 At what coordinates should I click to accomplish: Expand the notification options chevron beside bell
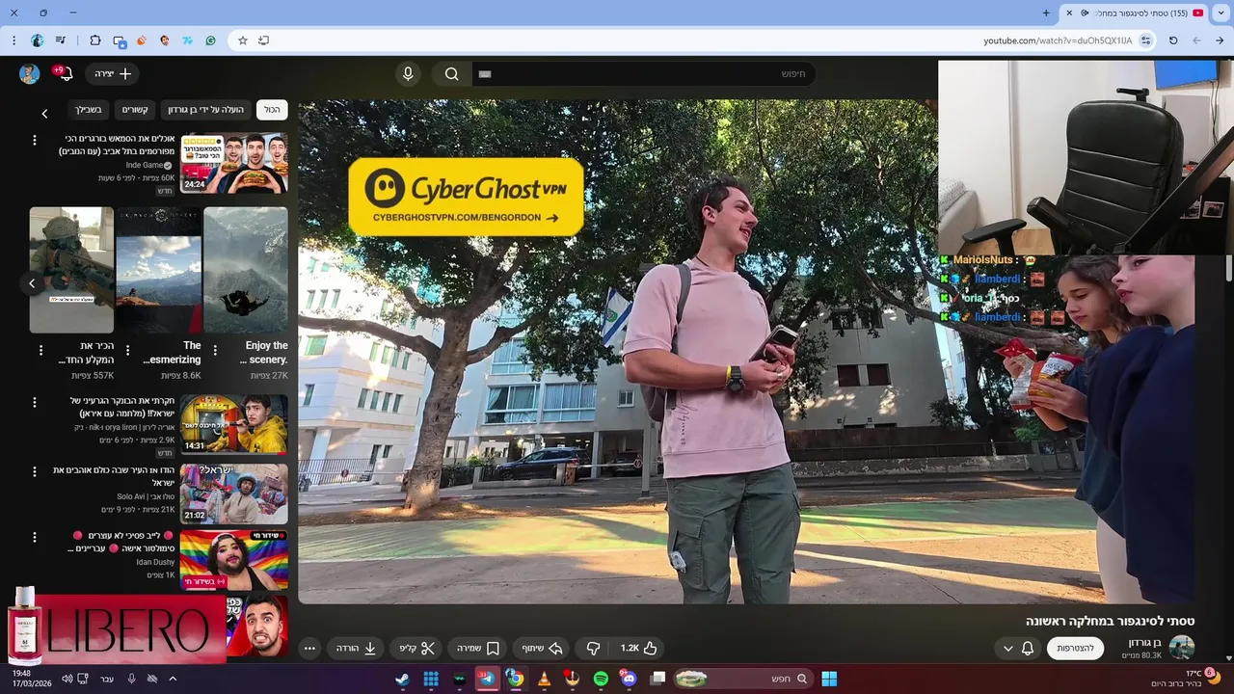[x=1007, y=648]
